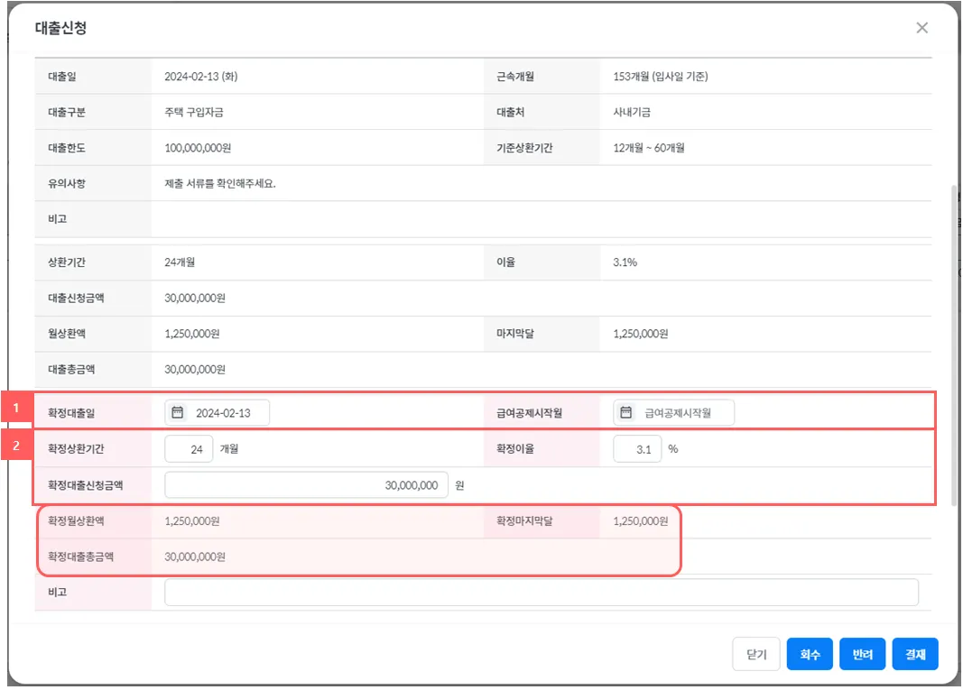Click the 회수 button

point(810,655)
